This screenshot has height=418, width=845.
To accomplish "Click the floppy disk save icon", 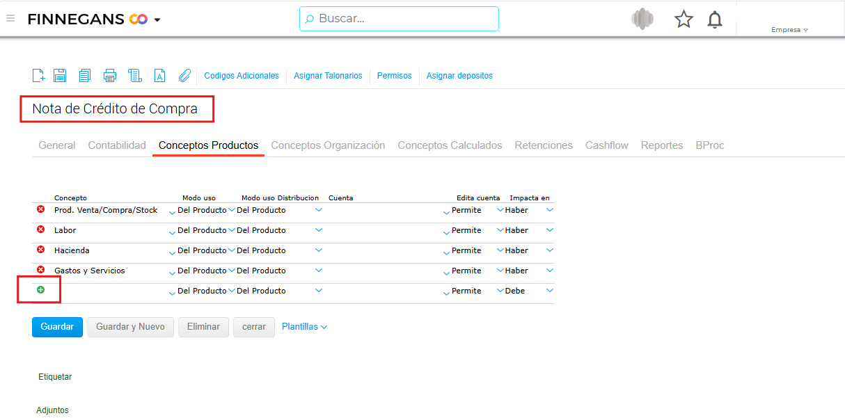I will 61,76.
